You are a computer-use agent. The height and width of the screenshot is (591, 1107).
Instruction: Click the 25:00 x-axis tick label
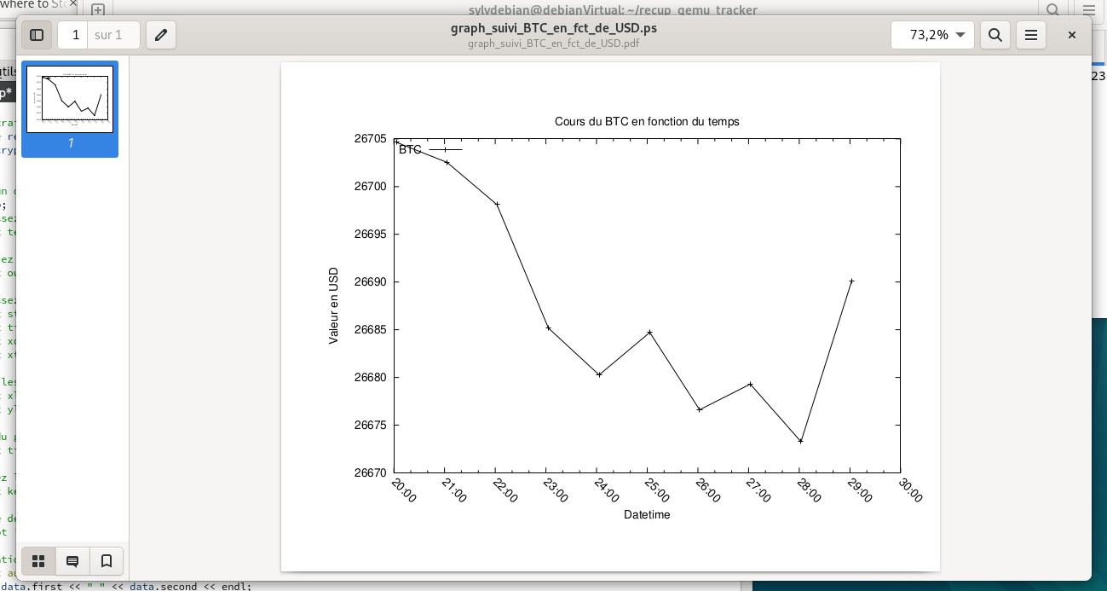(657, 490)
